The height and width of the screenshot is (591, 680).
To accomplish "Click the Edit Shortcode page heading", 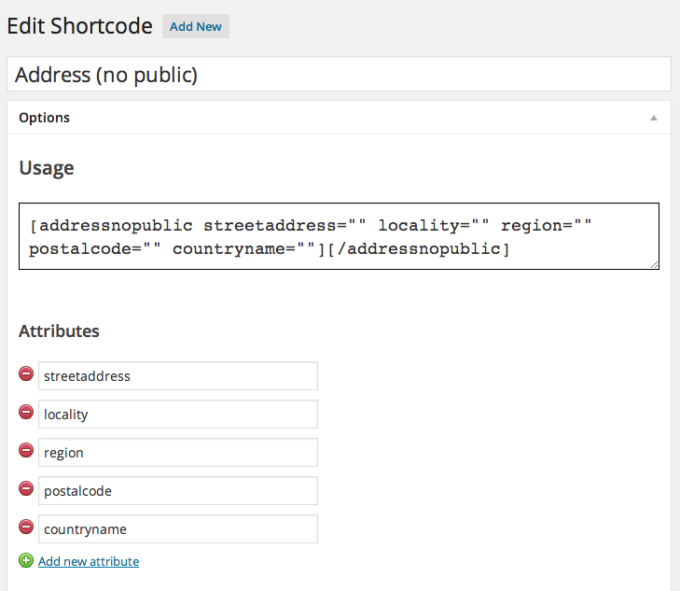I will click(x=79, y=26).
